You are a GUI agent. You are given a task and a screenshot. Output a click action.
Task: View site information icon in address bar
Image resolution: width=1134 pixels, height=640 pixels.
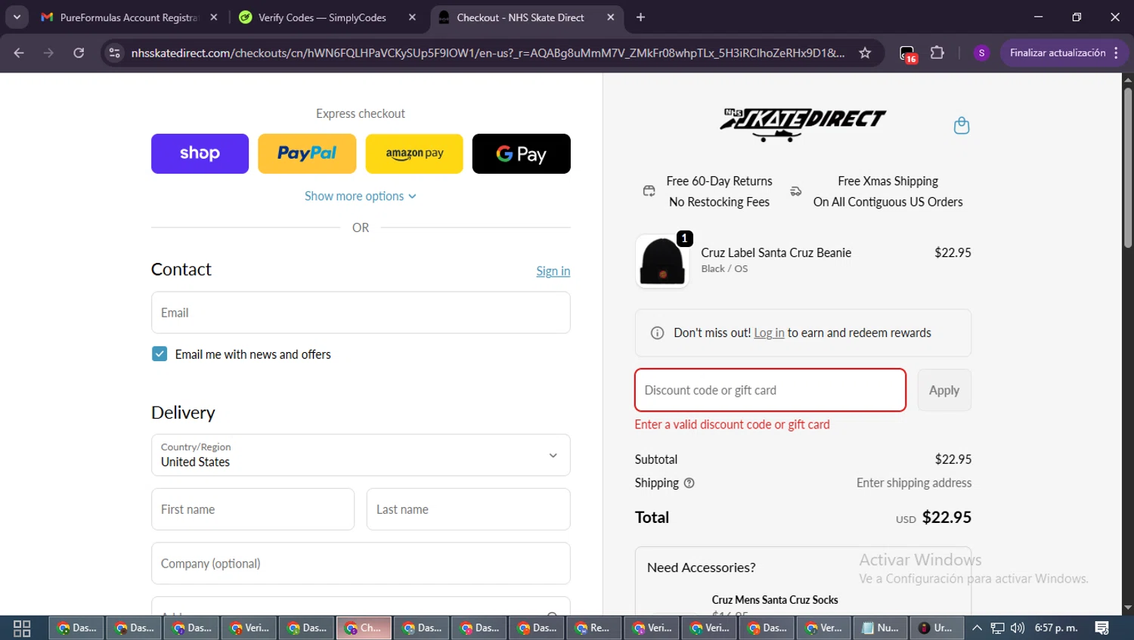(x=114, y=53)
